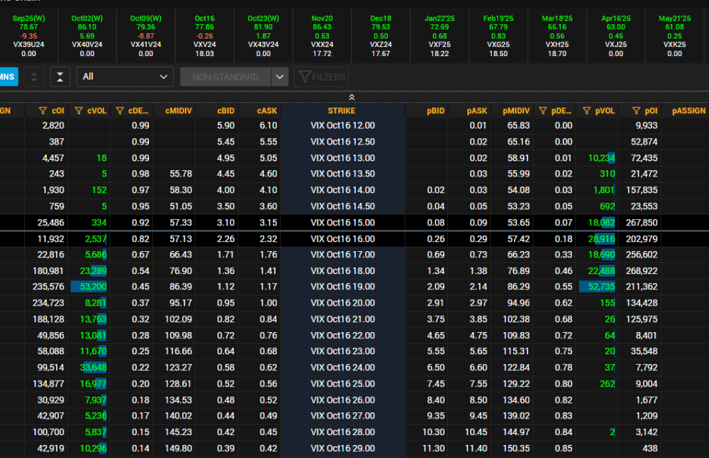Click the VIX Oct16 24.00 strike row

(343, 367)
